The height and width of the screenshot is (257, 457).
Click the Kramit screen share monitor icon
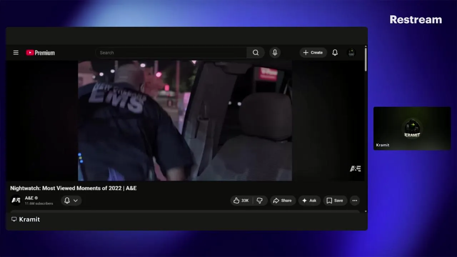14,219
